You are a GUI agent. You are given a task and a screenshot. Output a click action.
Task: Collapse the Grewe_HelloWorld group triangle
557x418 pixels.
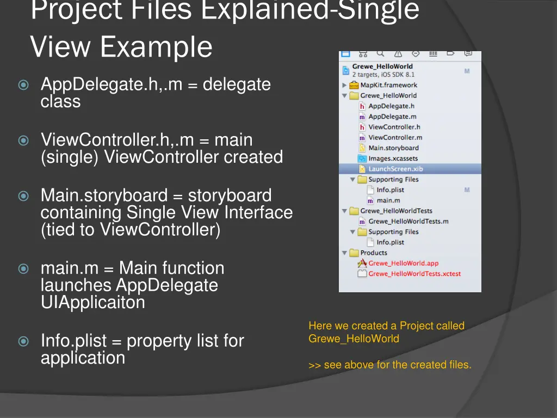click(x=344, y=96)
